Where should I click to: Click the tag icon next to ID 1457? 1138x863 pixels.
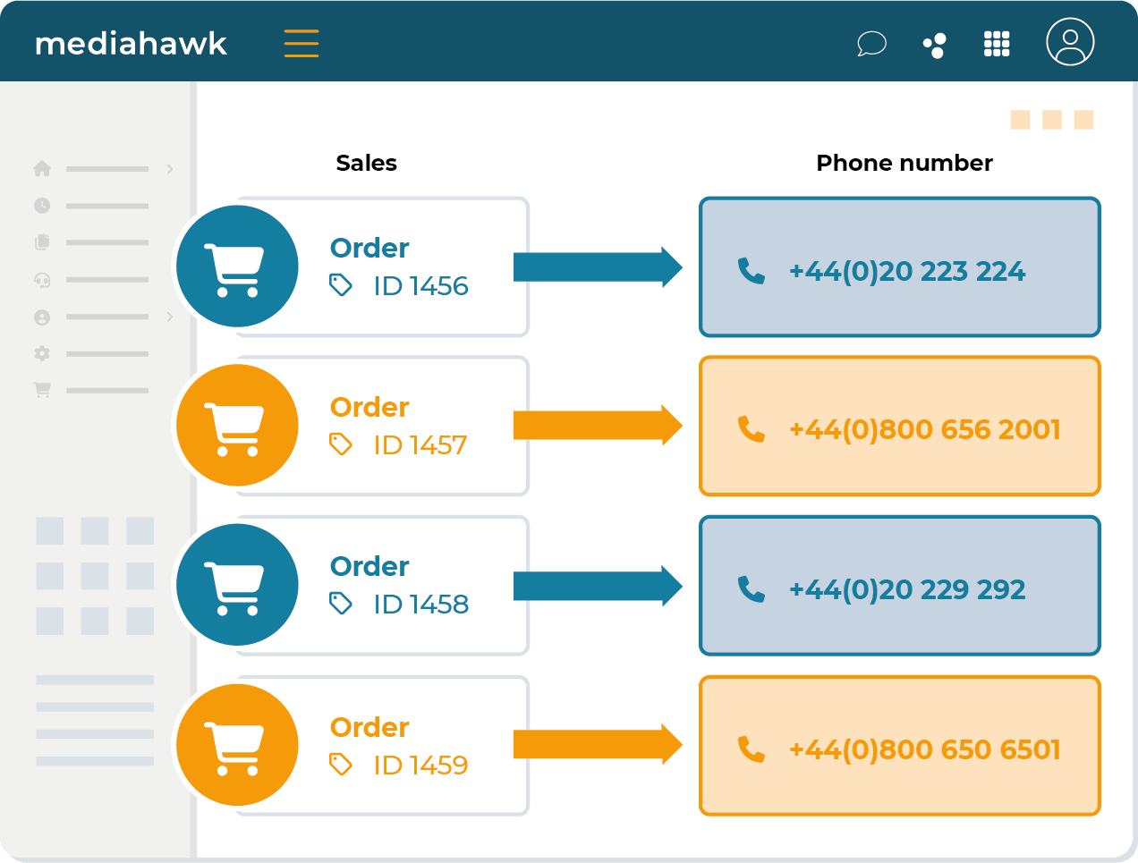(x=341, y=444)
